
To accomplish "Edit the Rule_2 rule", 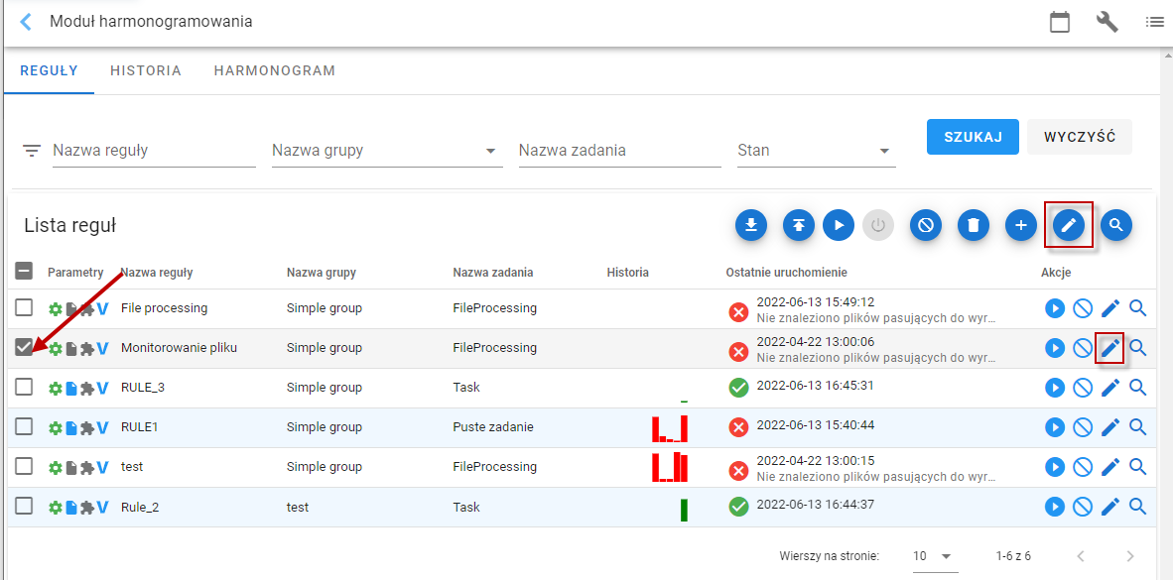I will tap(1110, 507).
